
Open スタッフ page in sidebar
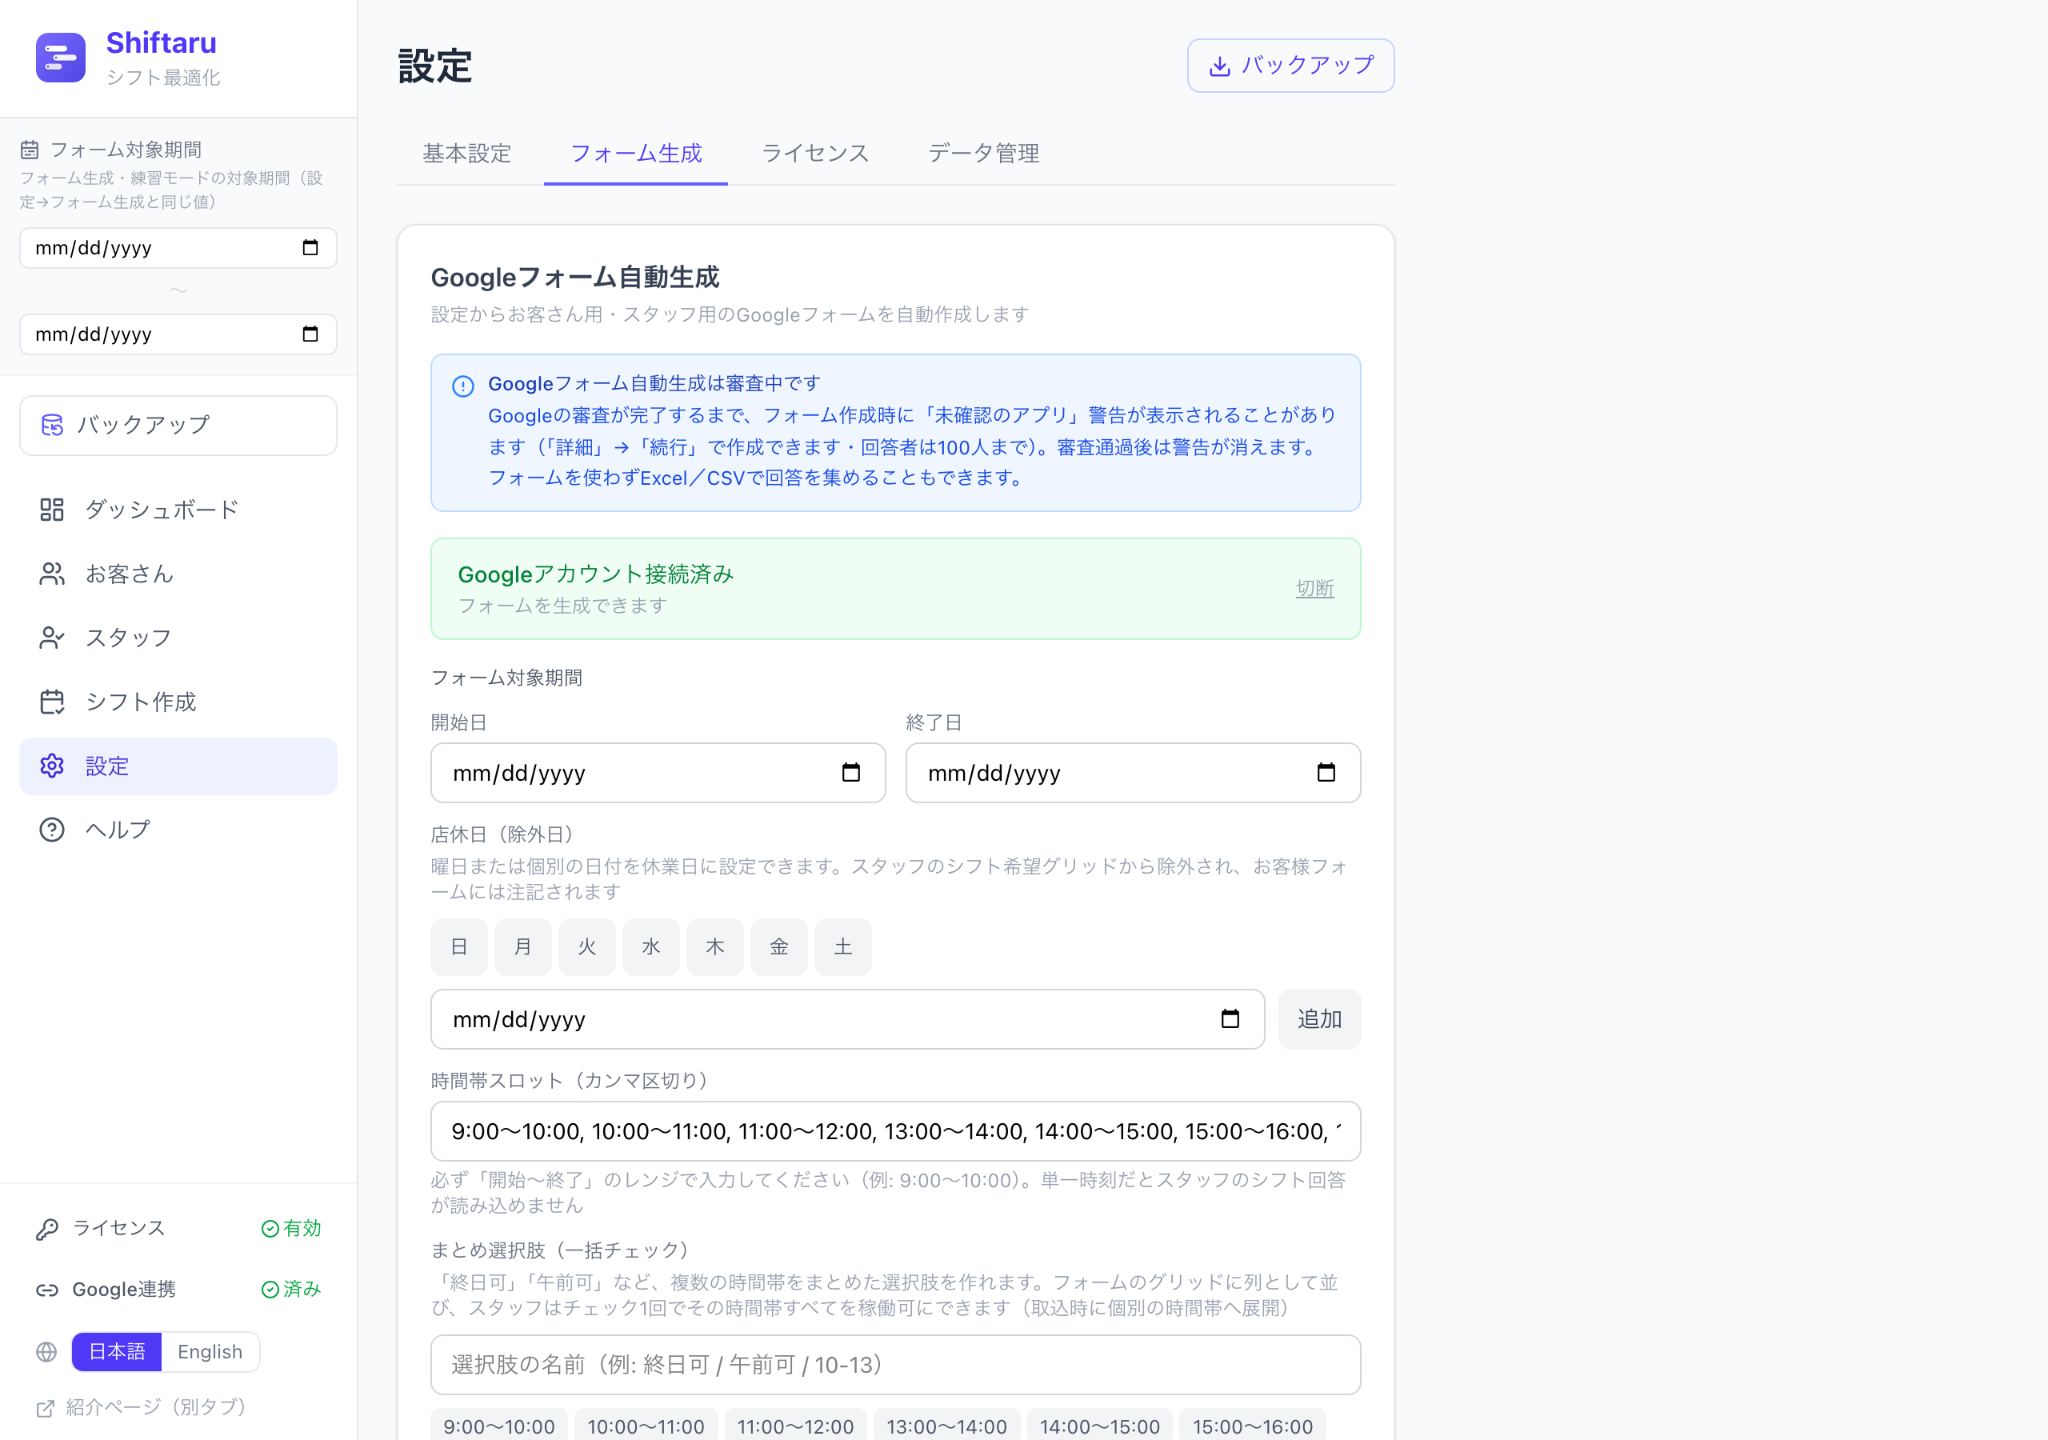point(178,638)
